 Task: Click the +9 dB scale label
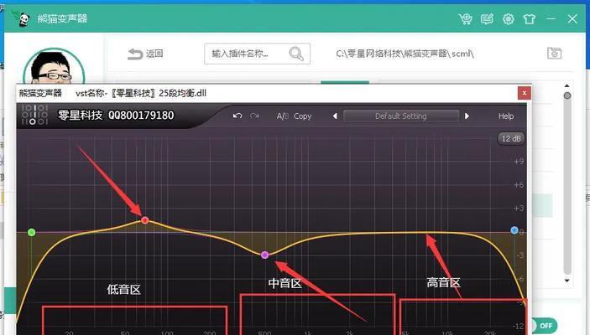[x=519, y=162]
